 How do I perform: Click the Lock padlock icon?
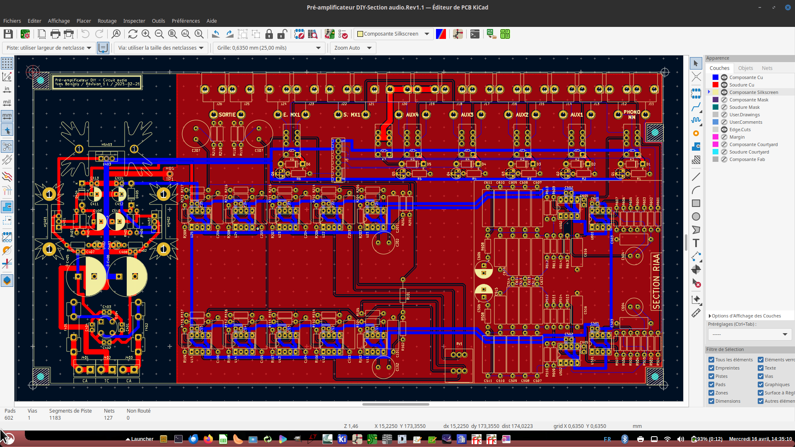(x=269, y=34)
